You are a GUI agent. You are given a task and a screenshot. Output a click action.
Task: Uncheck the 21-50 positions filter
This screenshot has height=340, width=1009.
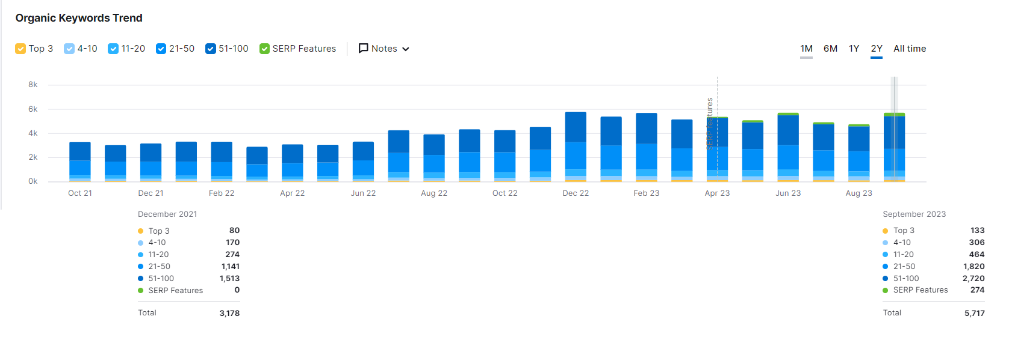coord(161,49)
